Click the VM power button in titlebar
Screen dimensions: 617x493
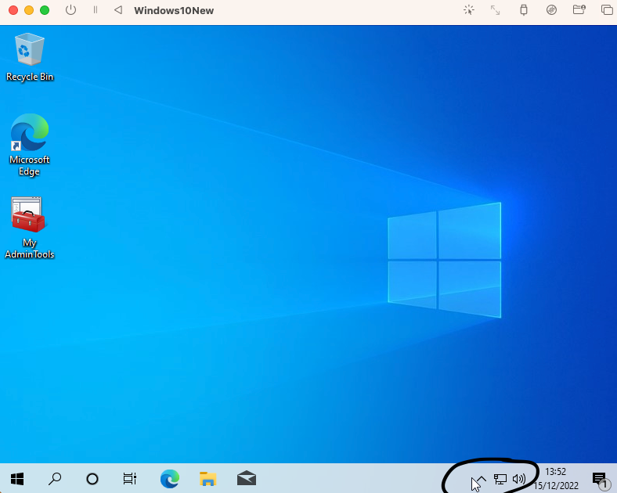click(x=70, y=10)
